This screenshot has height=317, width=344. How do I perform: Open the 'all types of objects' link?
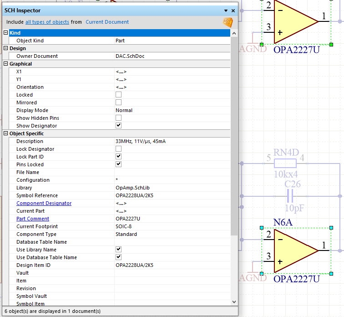[x=47, y=22]
